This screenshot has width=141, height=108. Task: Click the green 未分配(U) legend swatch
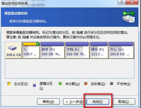point(60,84)
